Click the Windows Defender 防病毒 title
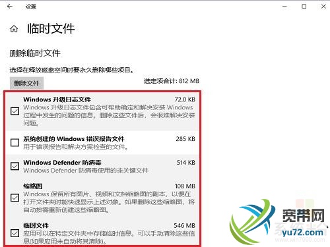The height and width of the screenshot is (247, 330). (62, 163)
